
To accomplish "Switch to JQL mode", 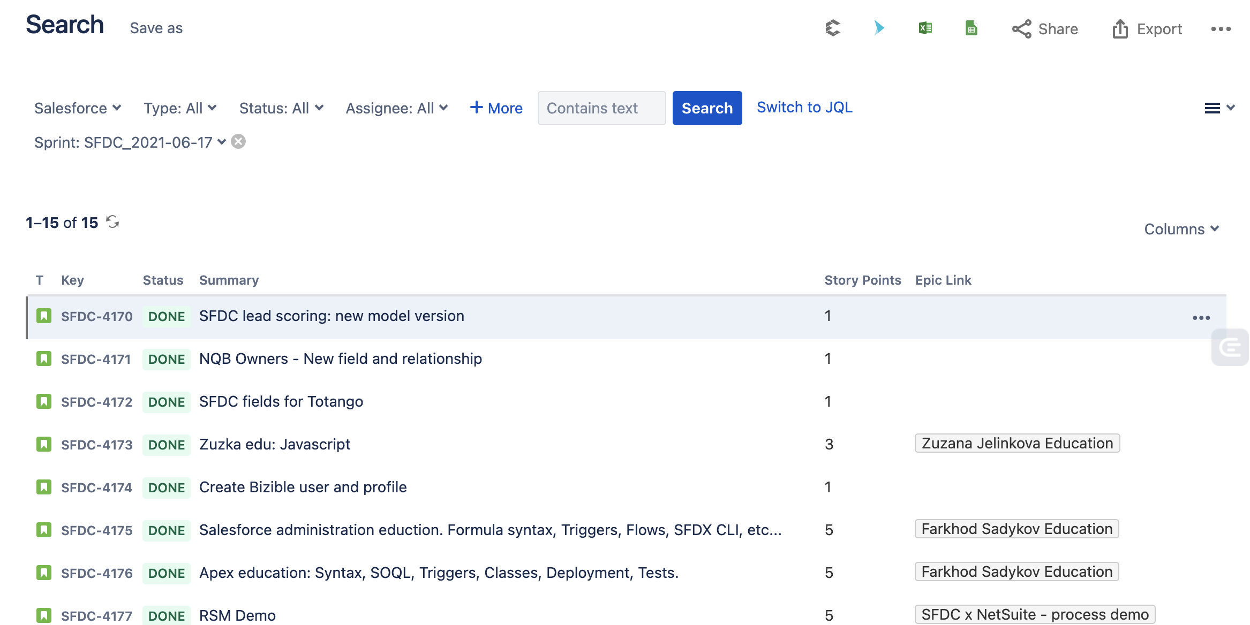I will point(804,108).
